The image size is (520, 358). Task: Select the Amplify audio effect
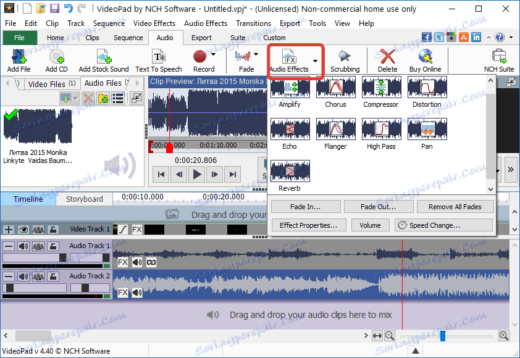click(x=290, y=91)
